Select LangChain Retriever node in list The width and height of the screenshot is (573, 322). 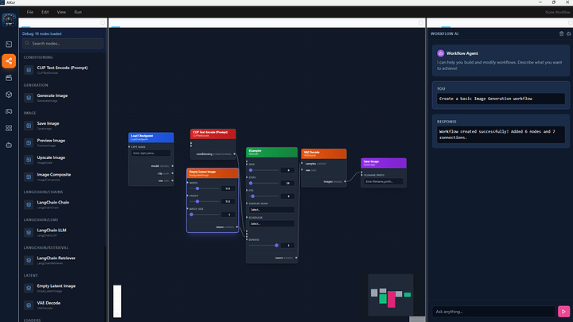(x=62, y=259)
